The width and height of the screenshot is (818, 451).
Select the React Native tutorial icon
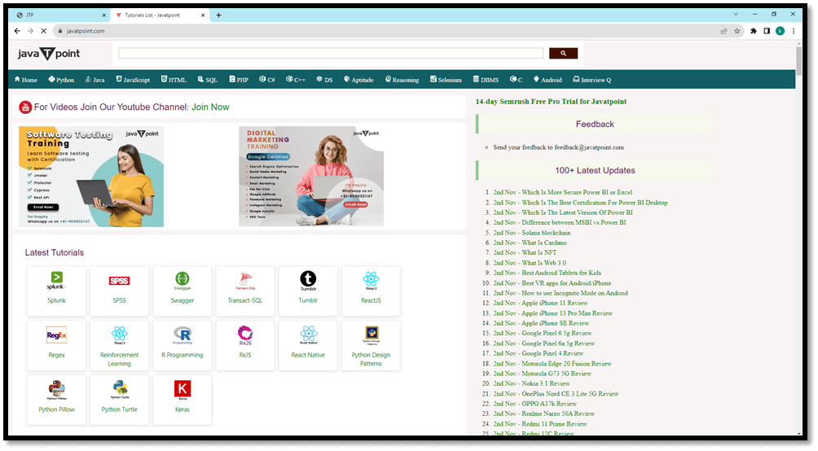point(308,335)
